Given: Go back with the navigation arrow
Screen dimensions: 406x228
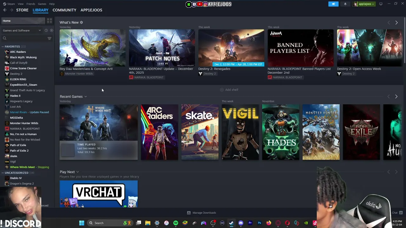Looking at the screenshot, I should tap(5, 10).
